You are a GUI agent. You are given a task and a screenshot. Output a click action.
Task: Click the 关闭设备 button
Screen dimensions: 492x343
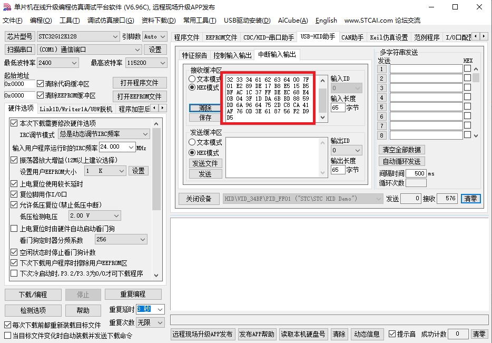[x=199, y=199]
